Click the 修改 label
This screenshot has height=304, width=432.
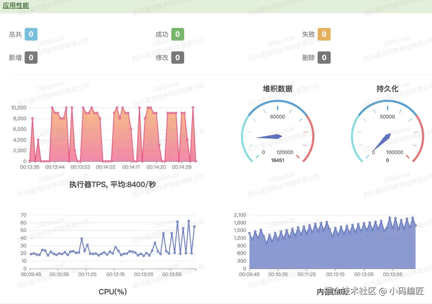click(162, 58)
